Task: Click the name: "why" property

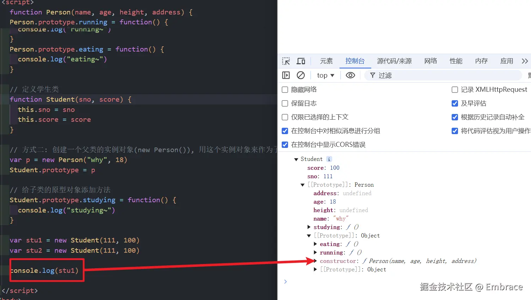Action: (x=331, y=219)
